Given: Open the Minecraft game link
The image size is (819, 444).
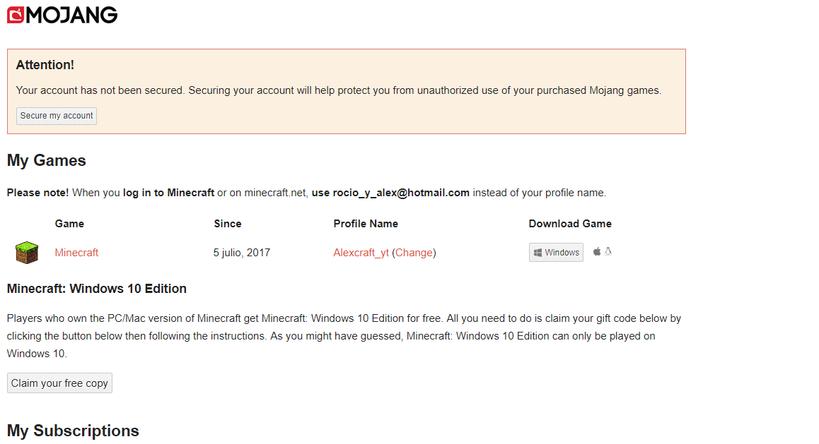Looking at the screenshot, I should coord(76,253).
